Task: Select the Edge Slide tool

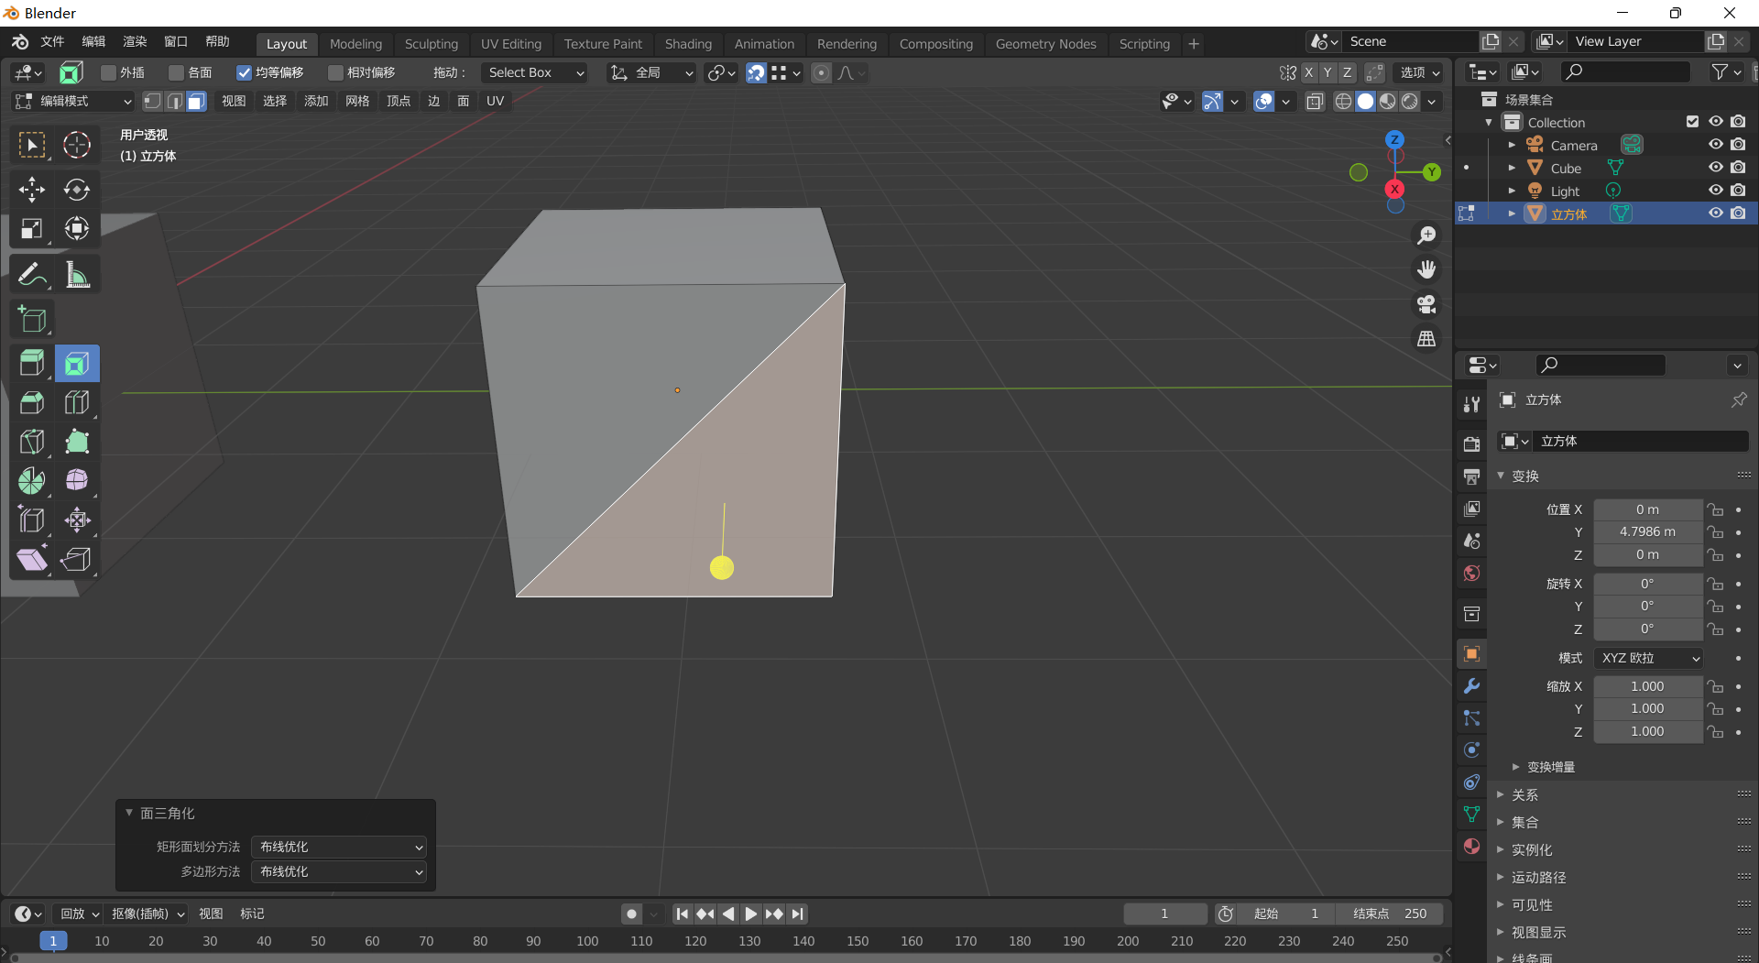Action: 32,520
